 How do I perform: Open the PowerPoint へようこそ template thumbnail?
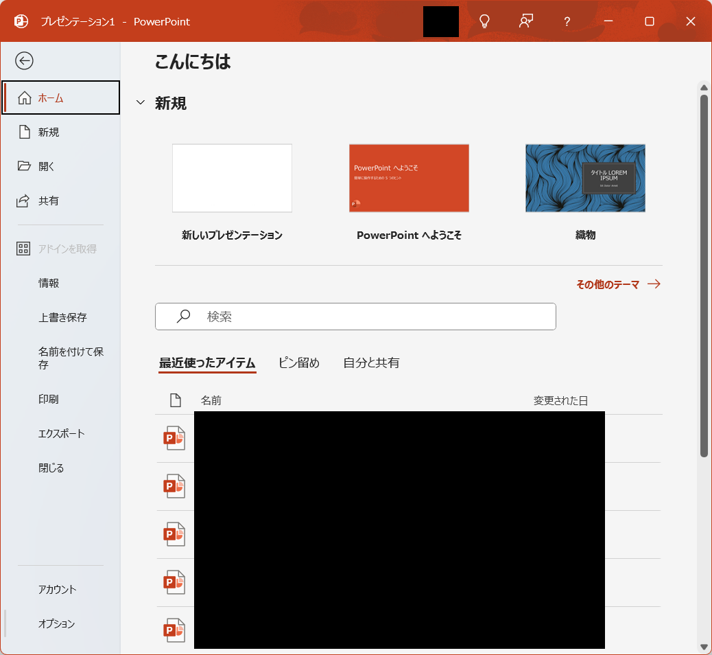click(409, 179)
